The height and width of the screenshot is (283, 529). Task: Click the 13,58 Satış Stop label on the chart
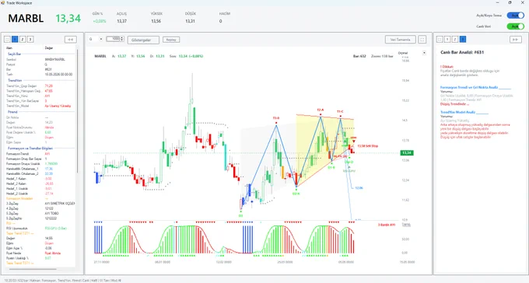368,146
